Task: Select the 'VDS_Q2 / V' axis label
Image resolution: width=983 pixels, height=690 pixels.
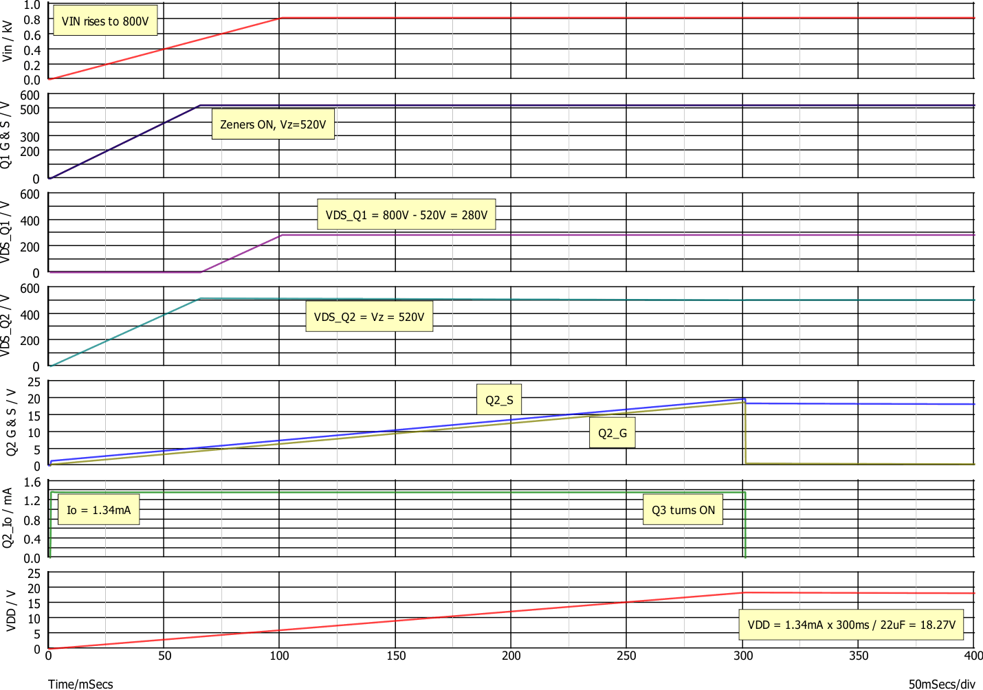Action: click(6, 325)
